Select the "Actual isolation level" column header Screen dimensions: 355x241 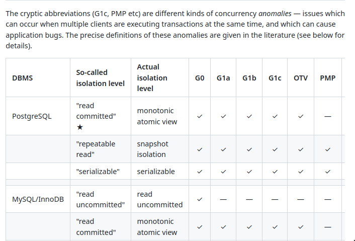tap(152, 77)
